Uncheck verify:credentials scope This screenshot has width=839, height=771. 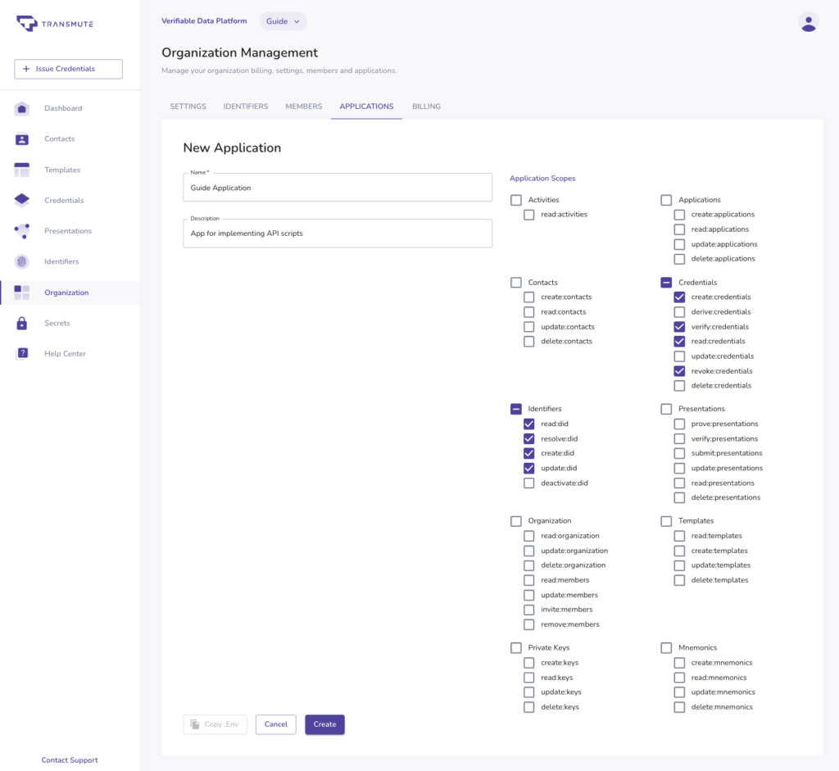coord(679,327)
